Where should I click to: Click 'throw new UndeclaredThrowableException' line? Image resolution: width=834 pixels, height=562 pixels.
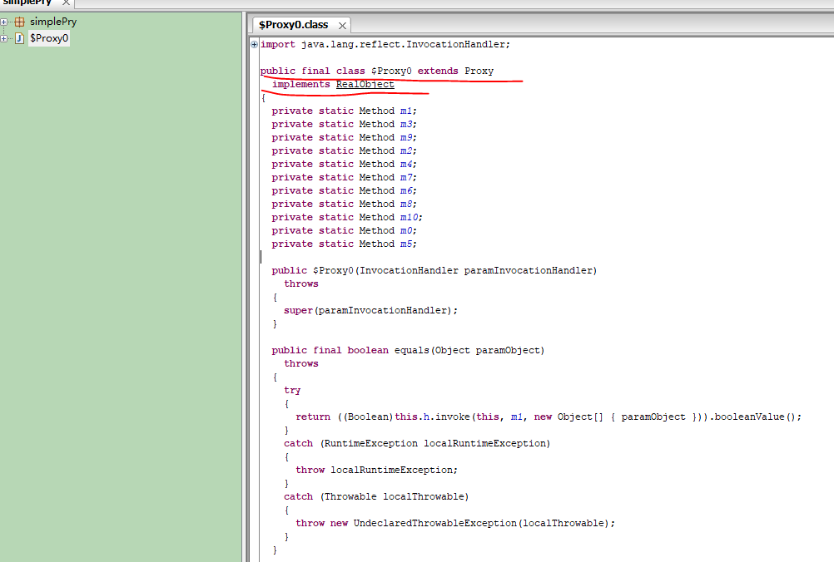(455, 523)
